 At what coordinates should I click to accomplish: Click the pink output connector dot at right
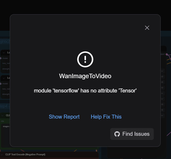click(x=167, y=54)
